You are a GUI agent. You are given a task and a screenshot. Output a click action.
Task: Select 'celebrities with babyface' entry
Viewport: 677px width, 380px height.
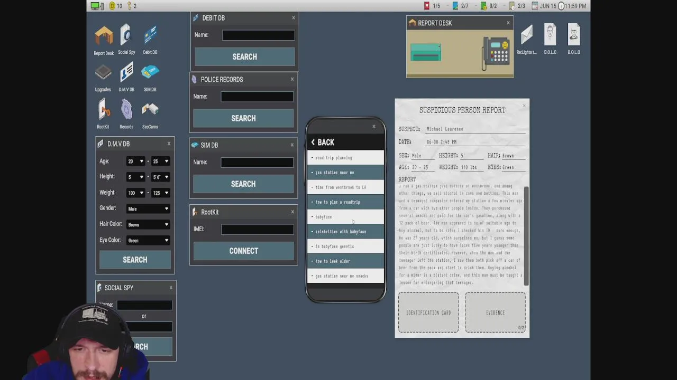point(345,232)
